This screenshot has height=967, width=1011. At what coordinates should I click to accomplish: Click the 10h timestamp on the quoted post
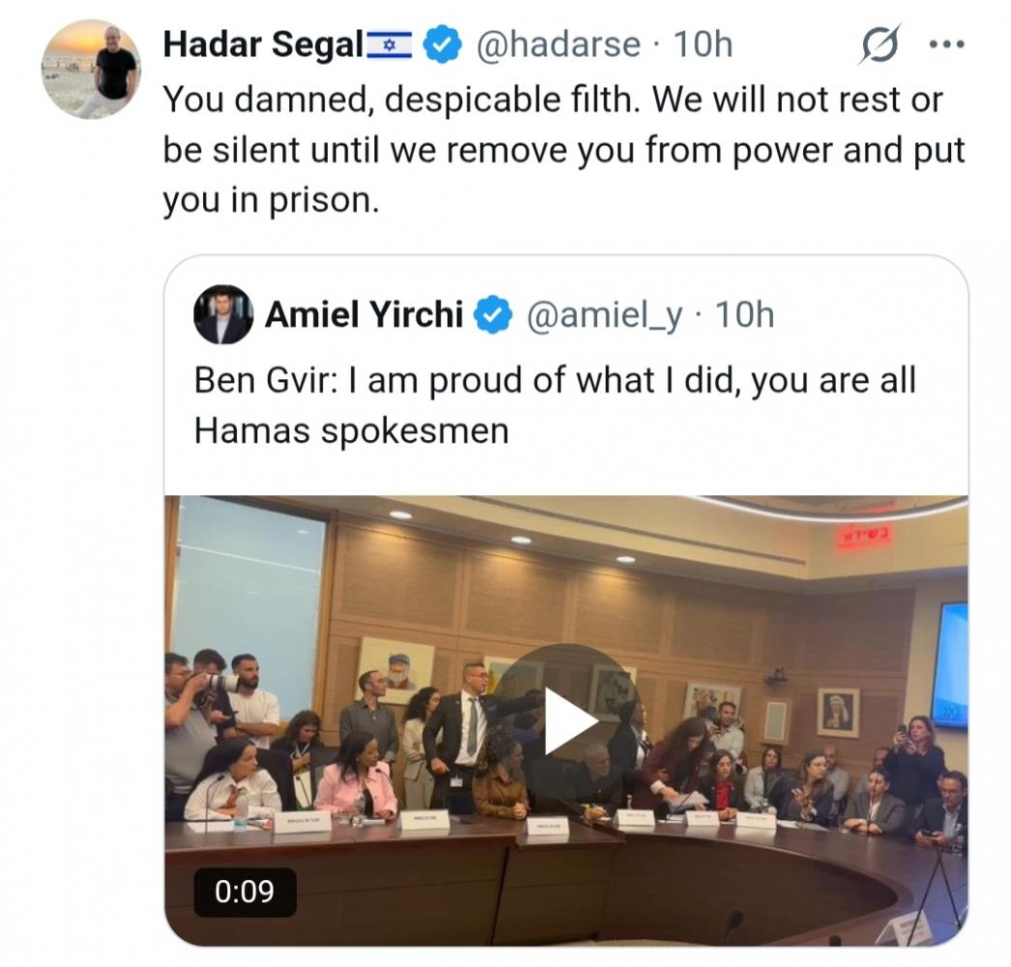tap(744, 315)
